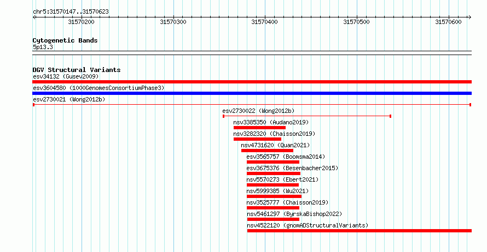Select the nsv4731620 red bar
The image size is (487, 252).
[x=267, y=151]
